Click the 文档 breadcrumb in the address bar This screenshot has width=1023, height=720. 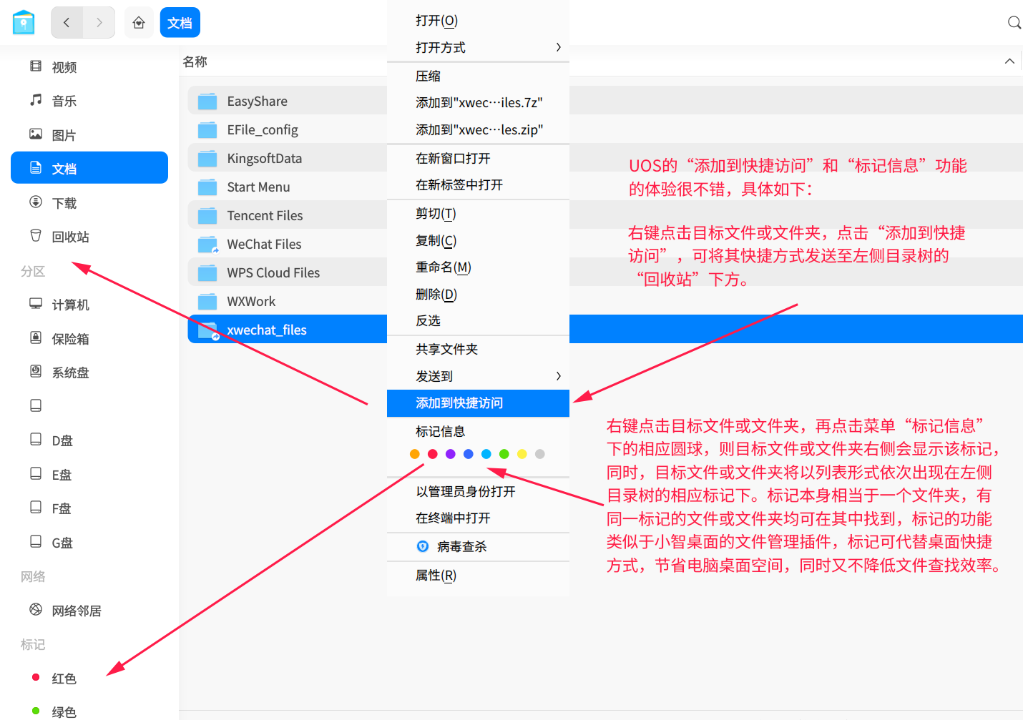[180, 23]
